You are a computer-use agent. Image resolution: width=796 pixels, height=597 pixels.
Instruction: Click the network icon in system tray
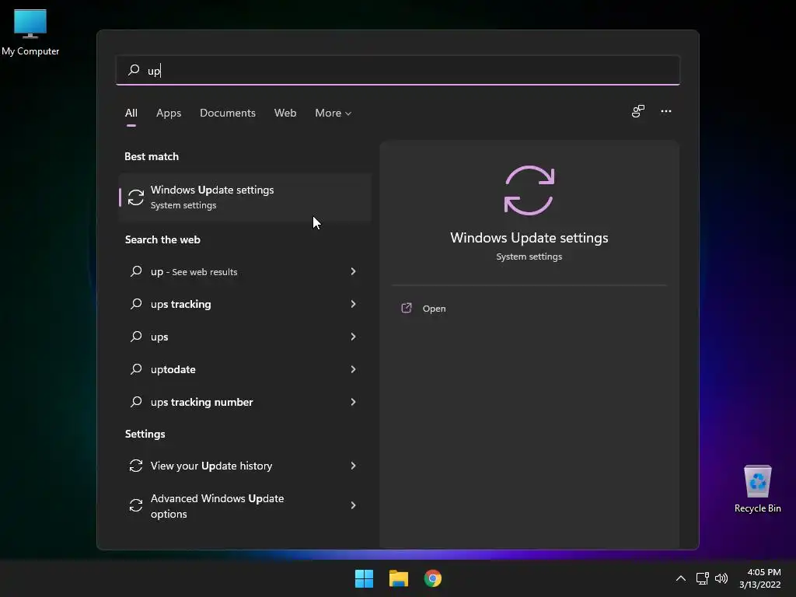702,578
